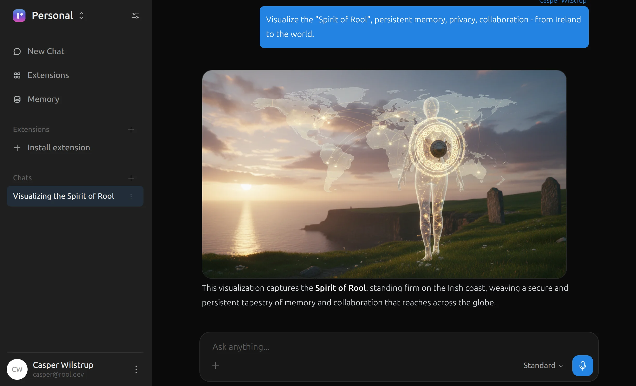Click the plus icon beside Extensions header
636x386 pixels.
point(131,130)
